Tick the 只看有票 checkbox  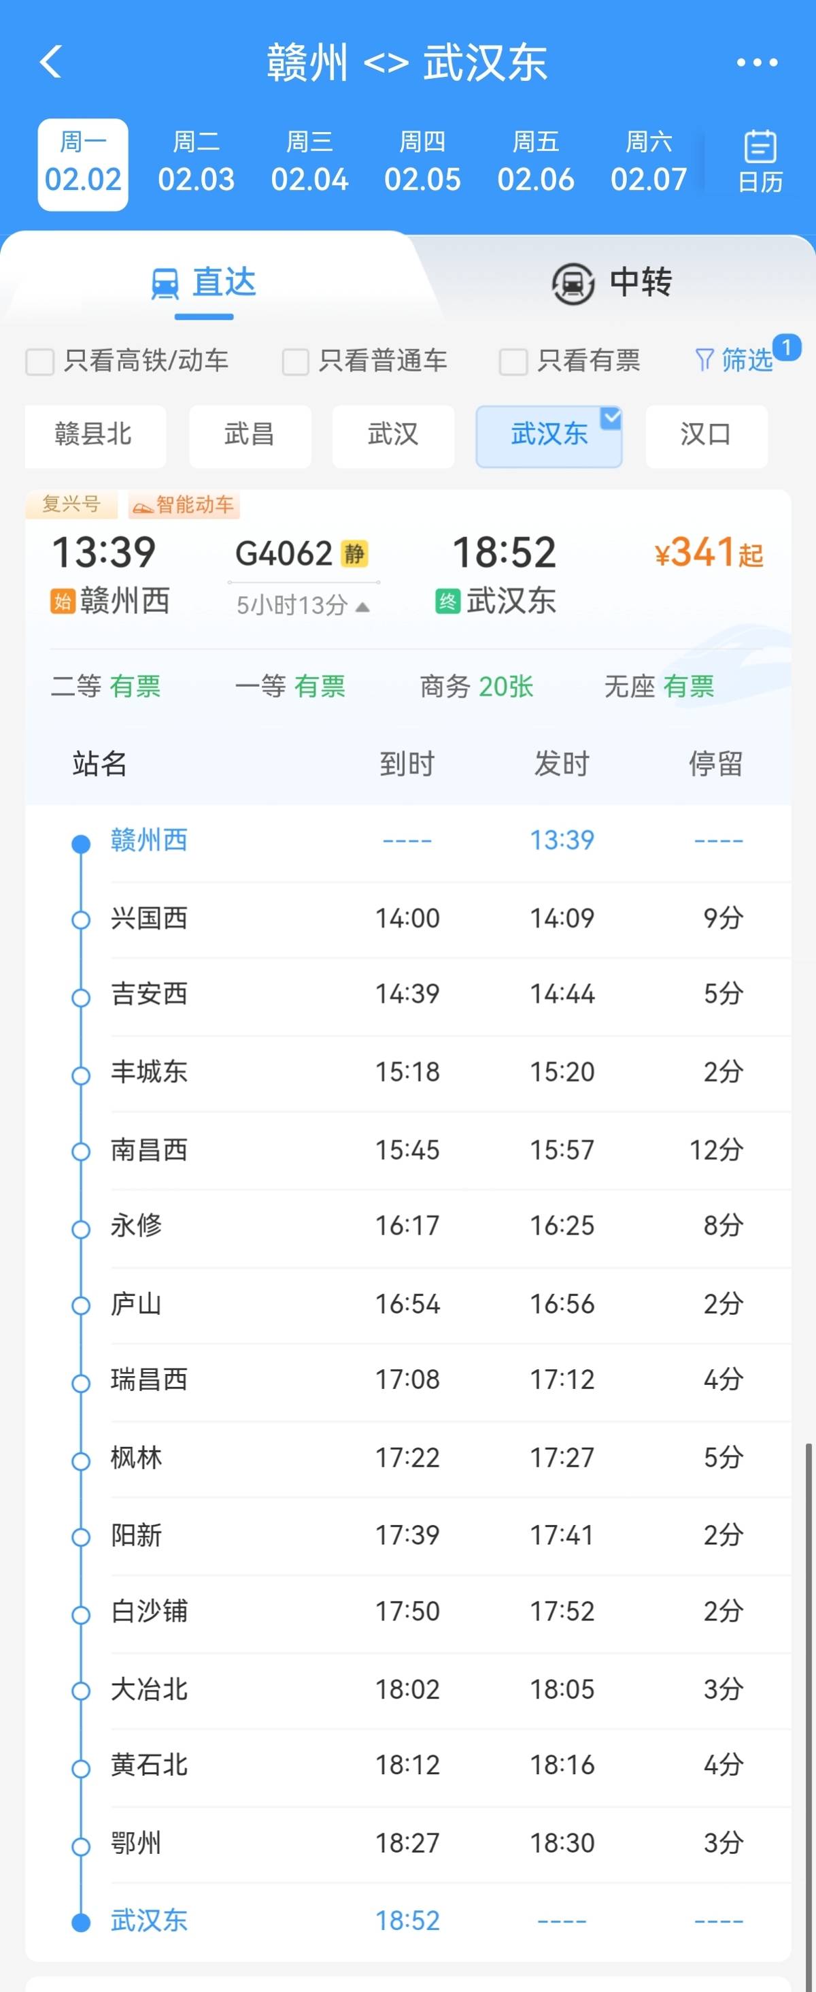pos(513,361)
